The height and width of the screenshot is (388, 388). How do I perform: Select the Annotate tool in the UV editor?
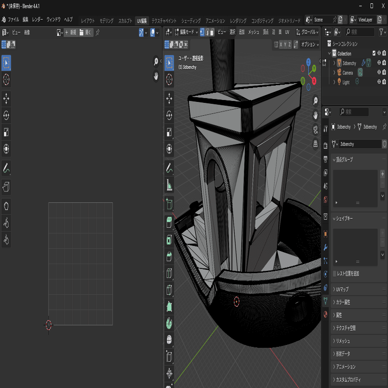(7, 168)
